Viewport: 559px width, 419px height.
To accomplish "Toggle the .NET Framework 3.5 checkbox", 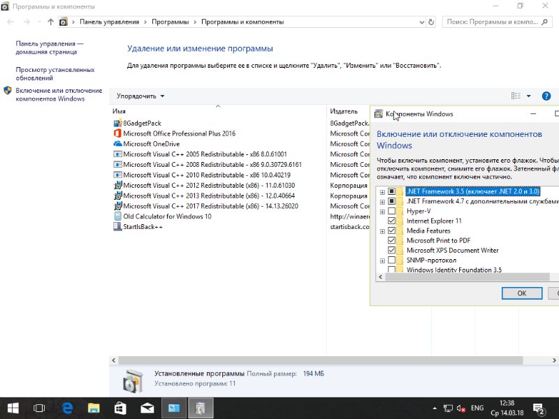I will 391,191.
